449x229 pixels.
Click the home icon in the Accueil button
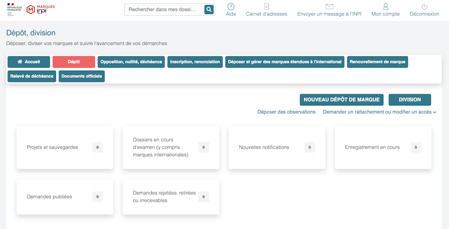[20, 62]
